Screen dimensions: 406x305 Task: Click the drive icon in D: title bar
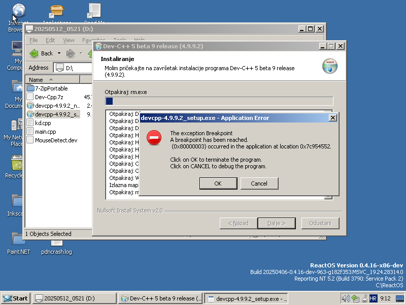pos(29,29)
